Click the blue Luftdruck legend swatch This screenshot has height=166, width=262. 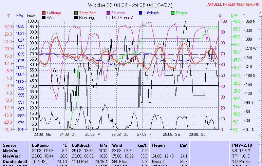pos(141,13)
